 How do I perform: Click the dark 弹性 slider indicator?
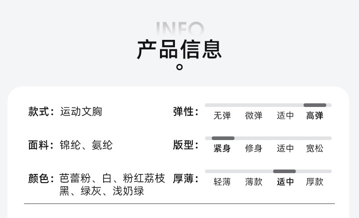click(x=315, y=105)
